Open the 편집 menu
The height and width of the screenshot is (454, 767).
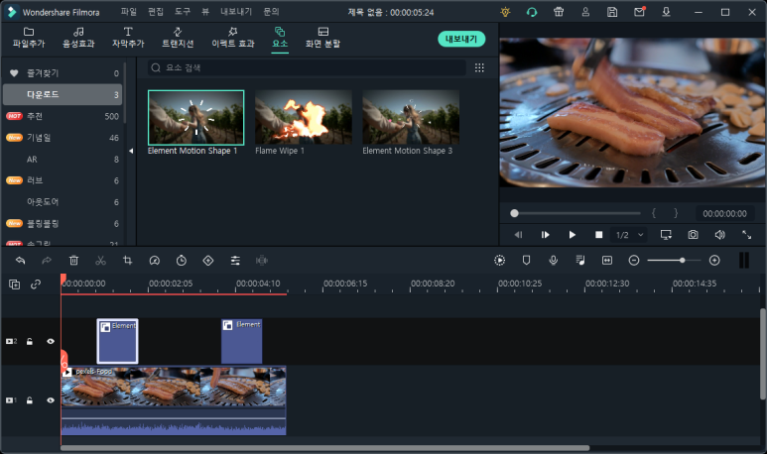click(156, 12)
